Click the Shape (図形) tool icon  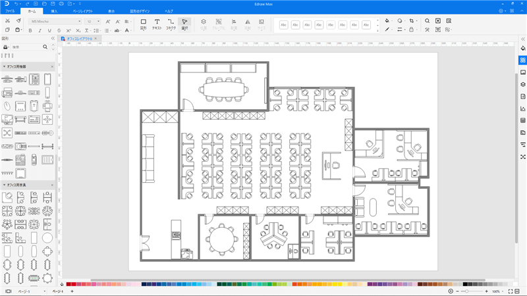[143, 24]
